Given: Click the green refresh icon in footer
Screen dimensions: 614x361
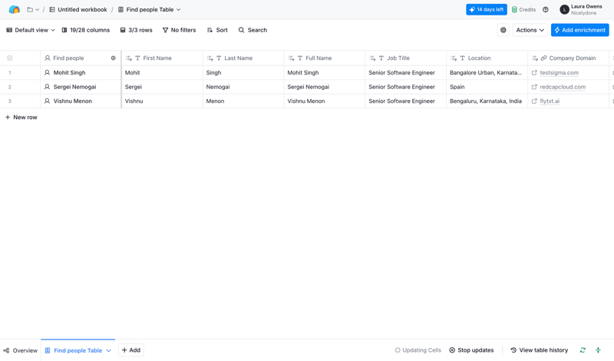Looking at the screenshot, I should pyautogui.click(x=583, y=350).
